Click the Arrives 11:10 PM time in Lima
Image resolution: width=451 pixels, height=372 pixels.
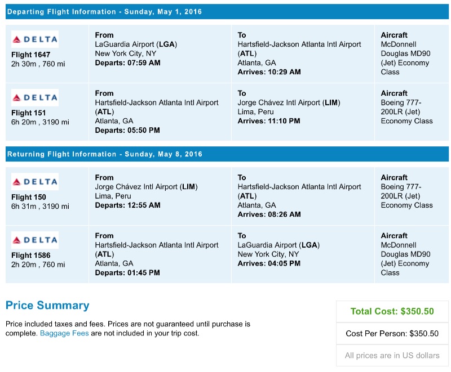coord(269,121)
